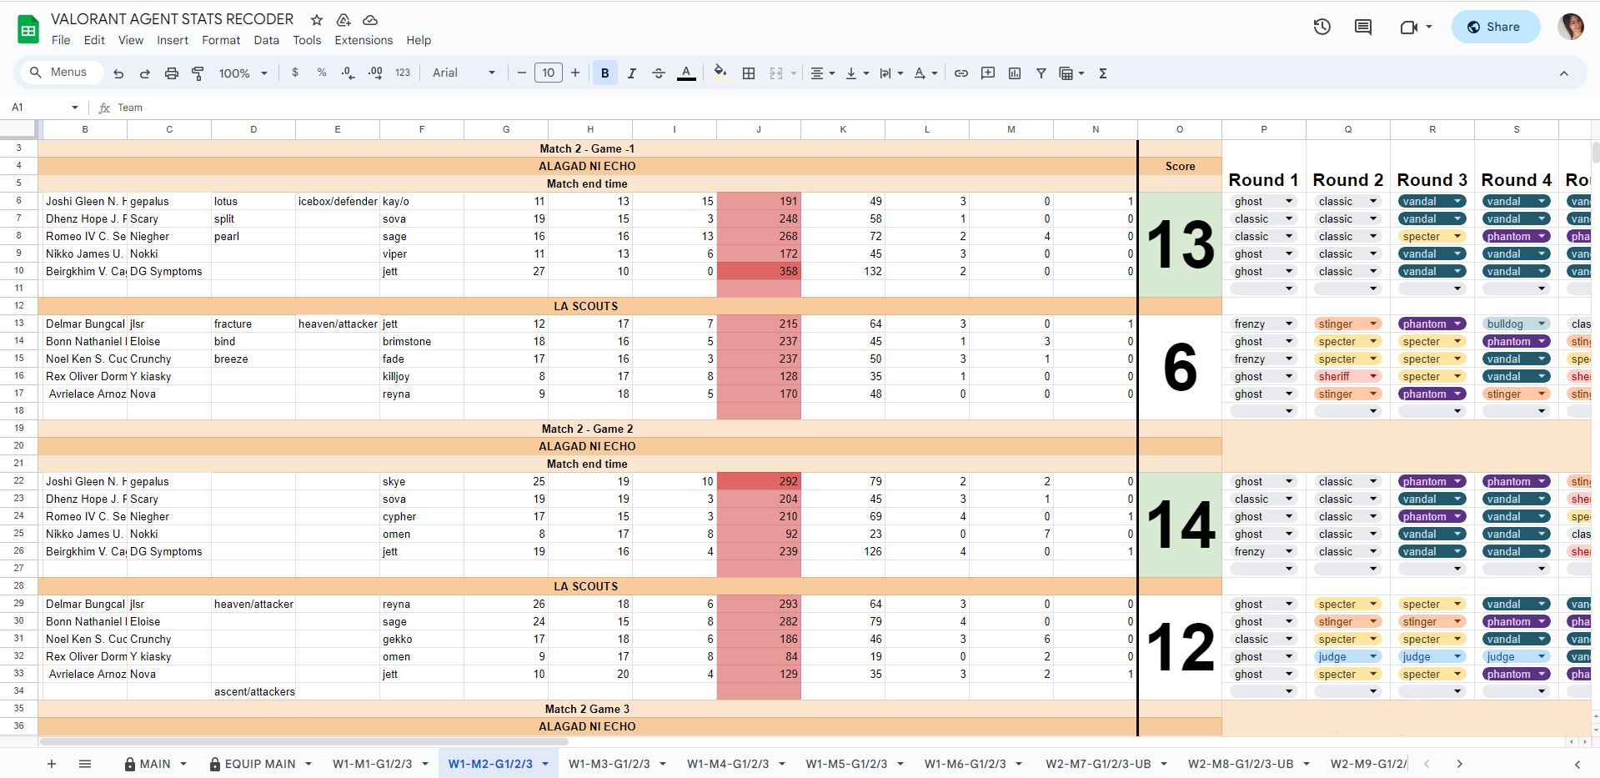1600x778 pixels.
Task: Switch to the W1-M3-G1/2/3 sheet tab
Action: 609,764
